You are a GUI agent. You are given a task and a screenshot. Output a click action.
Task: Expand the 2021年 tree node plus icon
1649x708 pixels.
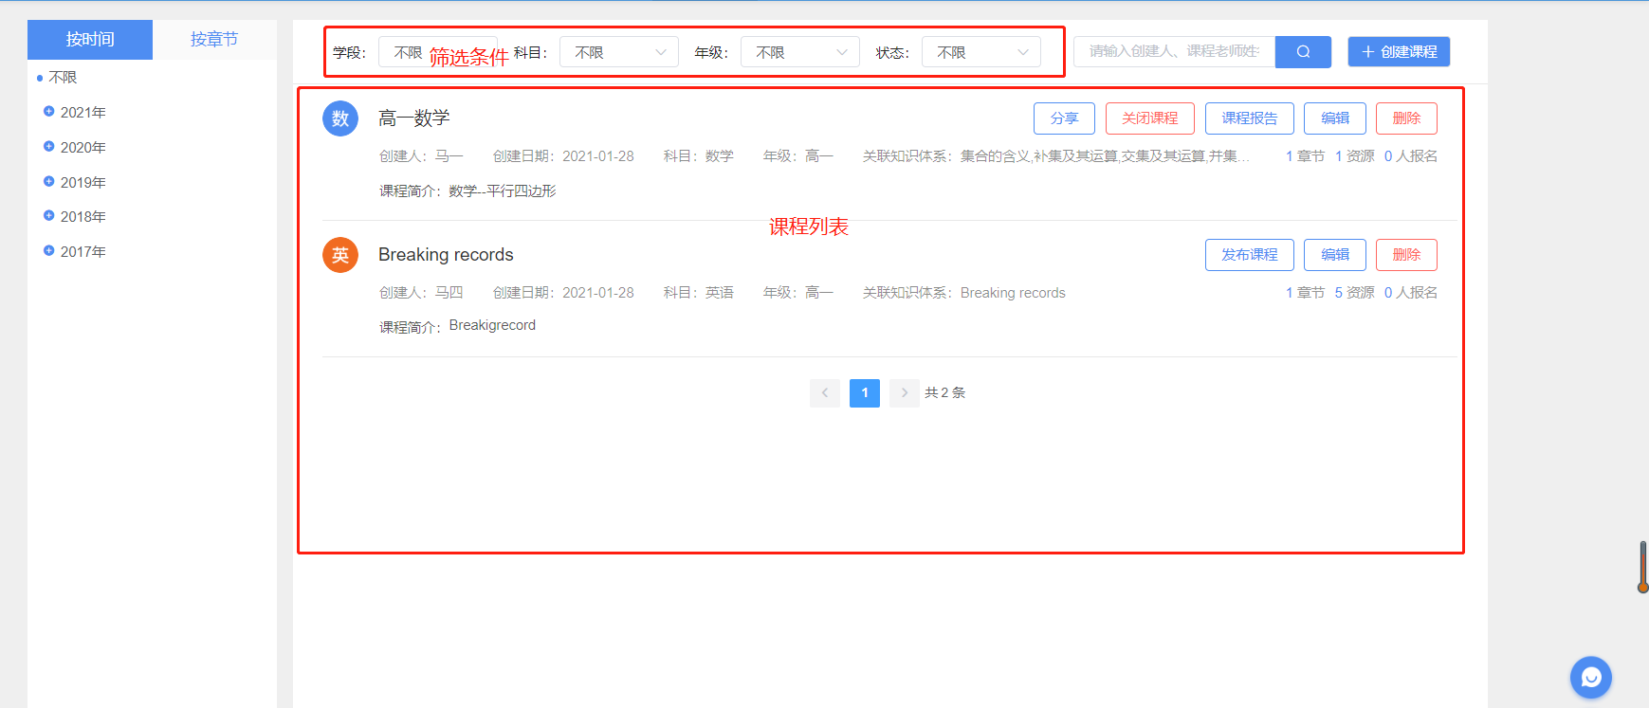[49, 112]
